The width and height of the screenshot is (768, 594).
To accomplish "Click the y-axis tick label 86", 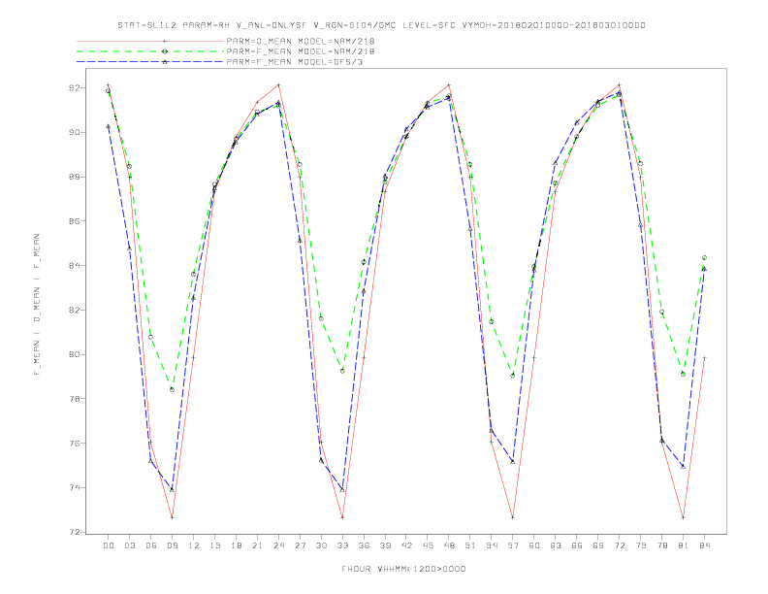I will click(x=74, y=221).
